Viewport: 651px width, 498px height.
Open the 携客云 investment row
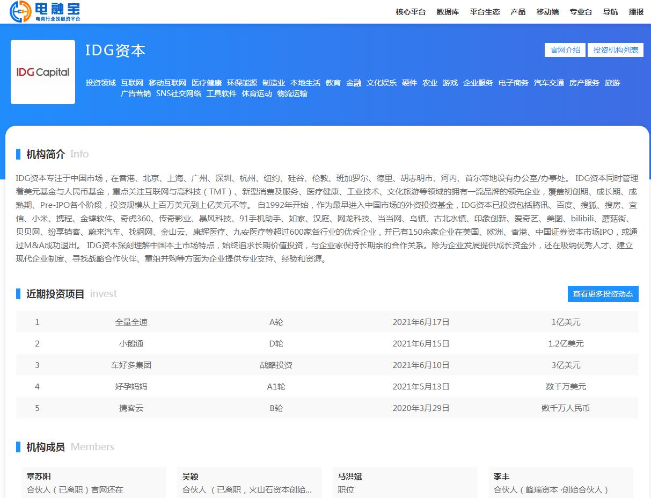tap(327, 408)
